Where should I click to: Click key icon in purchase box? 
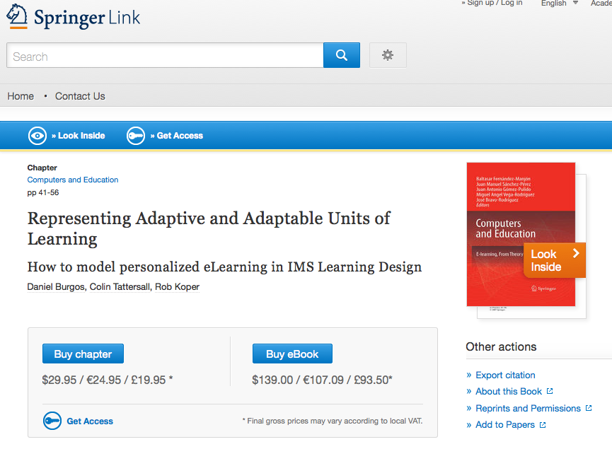coord(52,421)
